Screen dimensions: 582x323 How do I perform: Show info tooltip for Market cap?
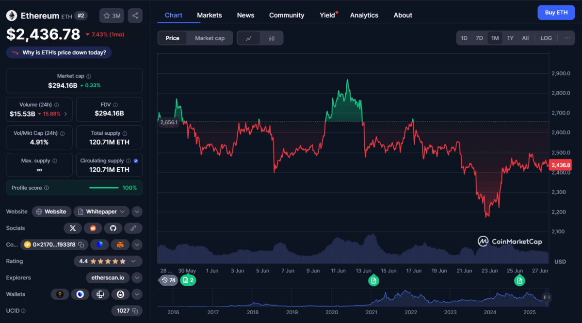click(89, 76)
